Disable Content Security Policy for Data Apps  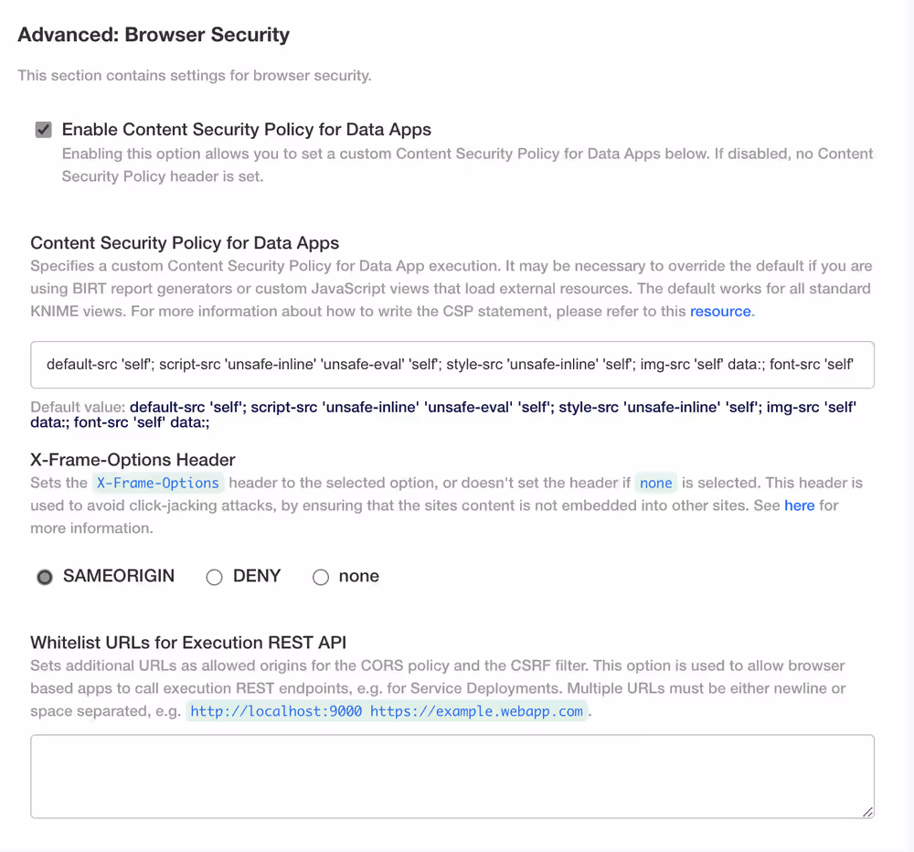pyautogui.click(x=43, y=129)
